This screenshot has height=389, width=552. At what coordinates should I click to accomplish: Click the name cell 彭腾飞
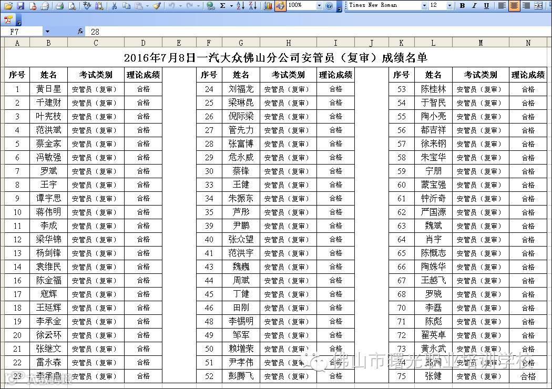(x=241, y=376)
